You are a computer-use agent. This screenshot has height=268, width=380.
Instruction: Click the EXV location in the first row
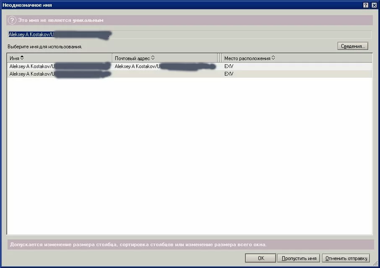click(x=229, y=66)
